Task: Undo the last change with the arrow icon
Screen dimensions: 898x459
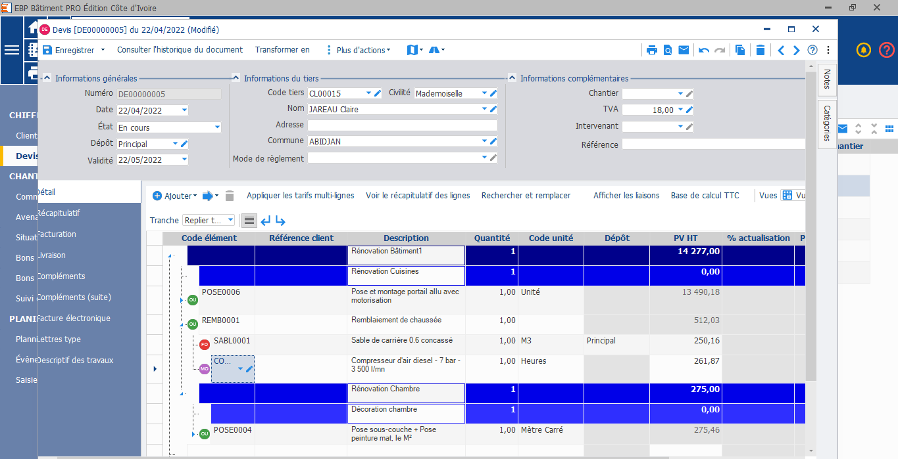Action: coord(704,50)
